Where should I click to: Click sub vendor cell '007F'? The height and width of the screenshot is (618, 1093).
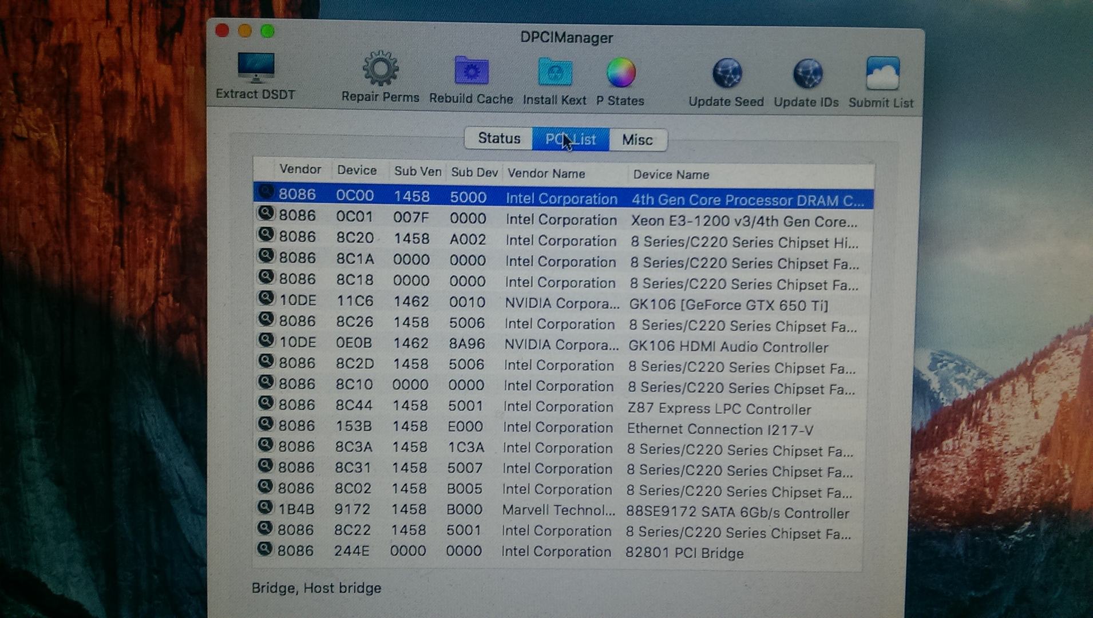411,218
